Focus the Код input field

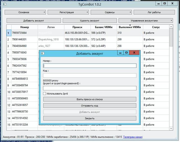[x=90, y=76]
